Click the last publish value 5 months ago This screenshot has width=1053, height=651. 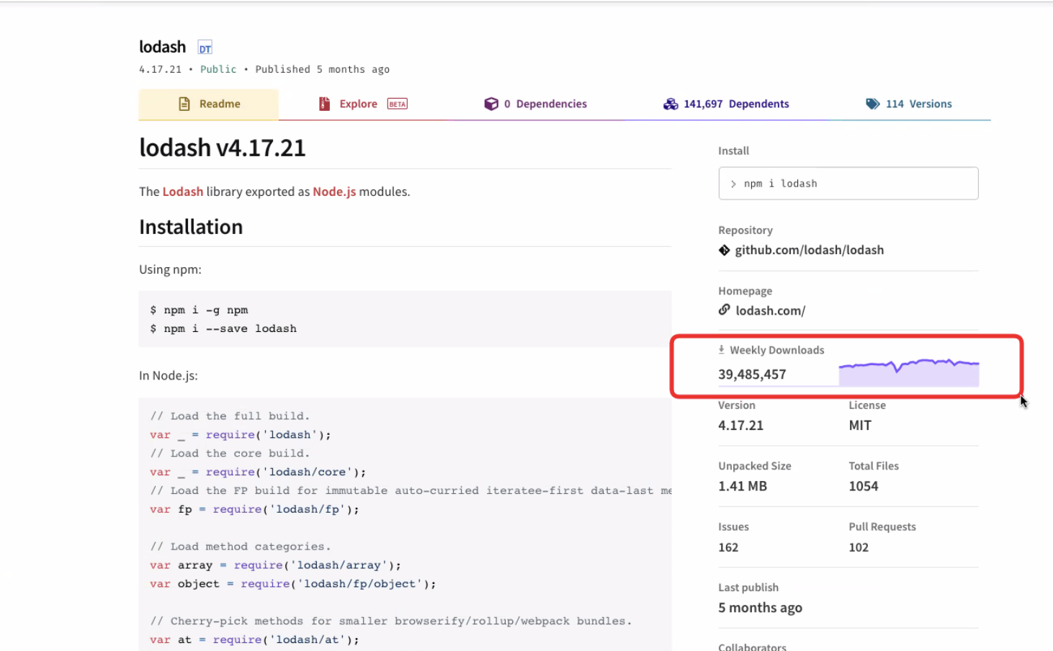(x=760, y=608)
